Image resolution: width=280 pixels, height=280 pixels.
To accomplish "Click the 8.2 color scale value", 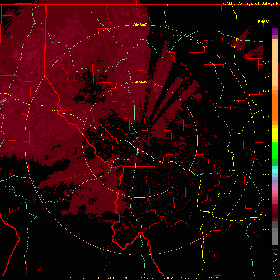I will (x=266, y=63).
